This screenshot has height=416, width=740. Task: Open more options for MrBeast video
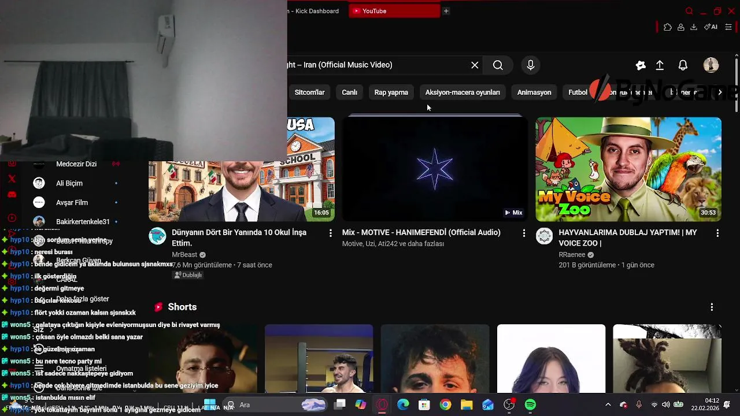(330, 233)
